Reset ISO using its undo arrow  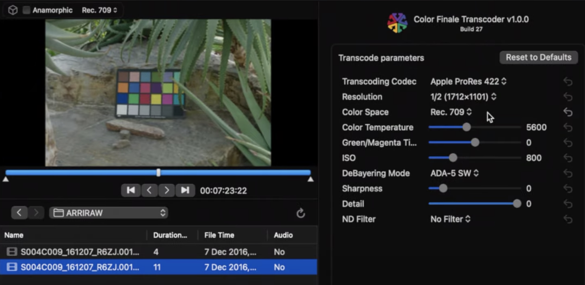(568, 158)
